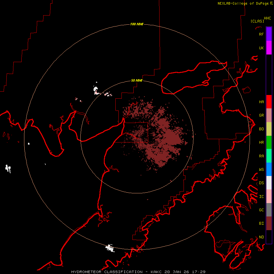This screenshot has height=274, width=274.
Task: Click the WS legend label
Action: click(x=261, y=170)
